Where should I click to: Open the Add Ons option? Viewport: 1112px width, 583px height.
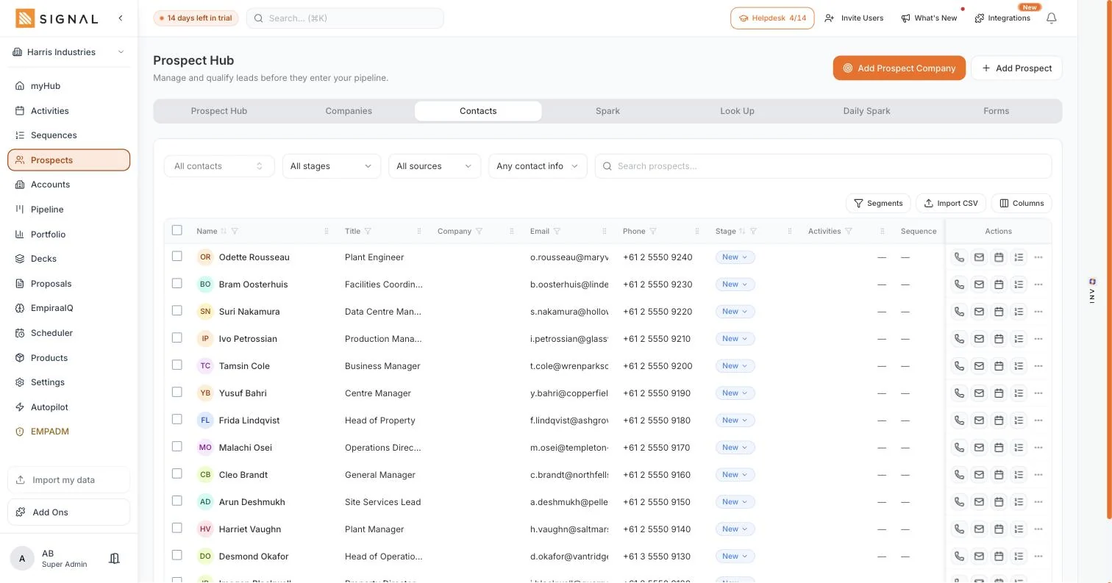pyautogui.click(x=69, y=512)
